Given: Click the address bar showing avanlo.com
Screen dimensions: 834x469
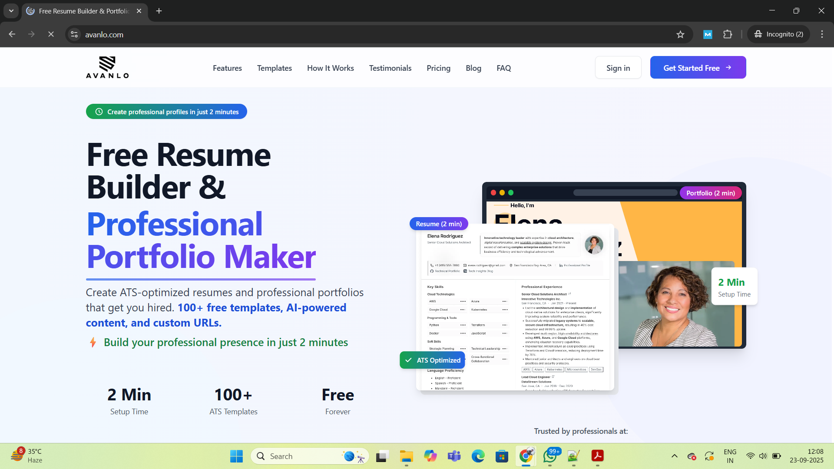Looking at the screenshot, I should 378,34.
